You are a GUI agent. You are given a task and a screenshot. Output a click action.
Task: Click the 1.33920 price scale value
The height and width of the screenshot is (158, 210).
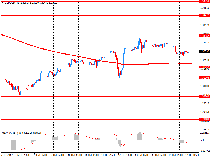pos(205,25)
